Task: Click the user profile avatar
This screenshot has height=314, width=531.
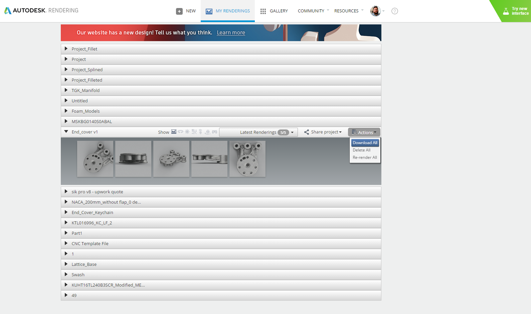Action: click(x=375, y=11)
